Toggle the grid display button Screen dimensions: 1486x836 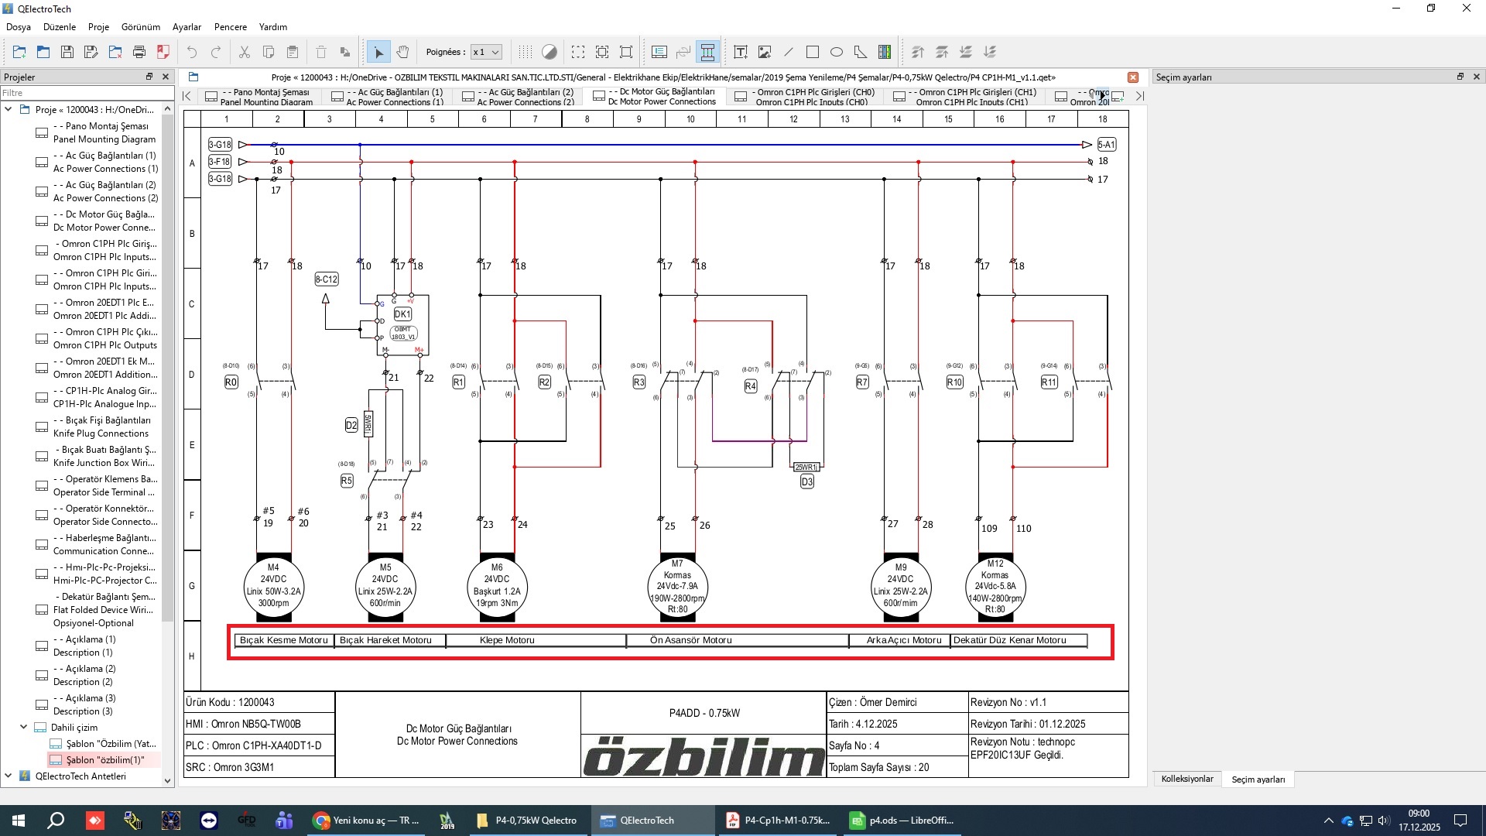pyautogui.click(x=526, y=52)
